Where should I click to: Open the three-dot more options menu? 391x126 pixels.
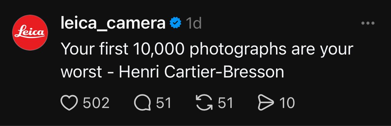(368, 23)
